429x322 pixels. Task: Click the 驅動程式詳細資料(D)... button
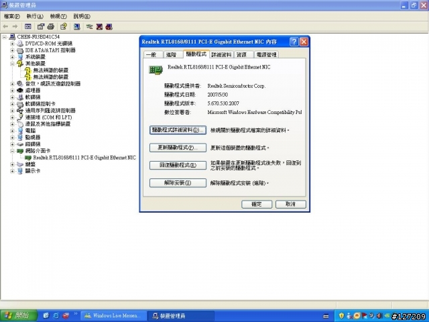pos(178,130)
